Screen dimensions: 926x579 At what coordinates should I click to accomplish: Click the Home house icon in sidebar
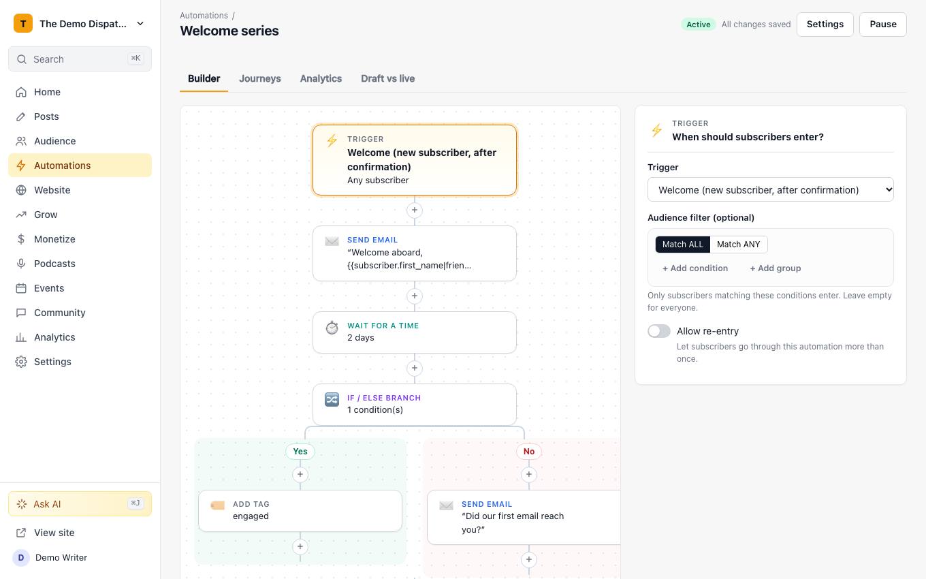click(21, 92)
